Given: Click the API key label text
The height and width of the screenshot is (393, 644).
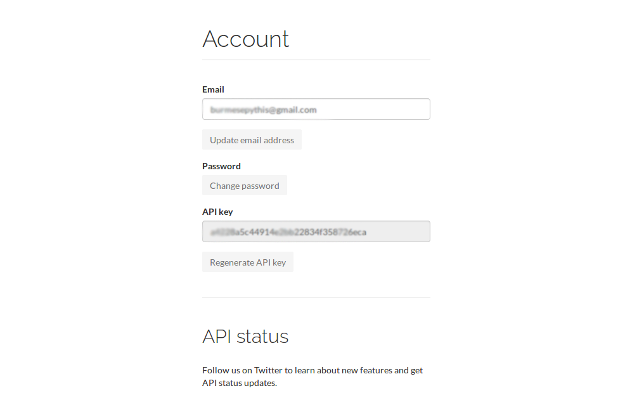Looking at the screenshot, I should (217, 212).
